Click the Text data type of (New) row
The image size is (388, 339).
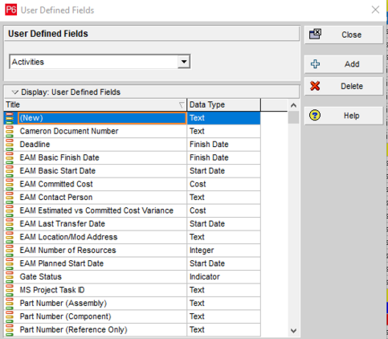click(x=223, y=118)
